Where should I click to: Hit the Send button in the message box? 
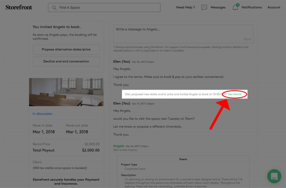tap(247, 39)
